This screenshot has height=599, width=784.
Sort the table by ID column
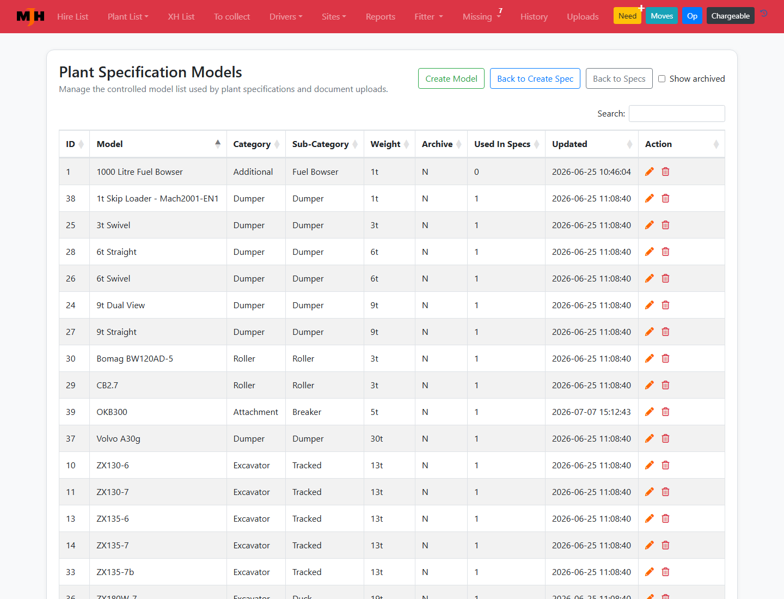[x=75, y=144]
